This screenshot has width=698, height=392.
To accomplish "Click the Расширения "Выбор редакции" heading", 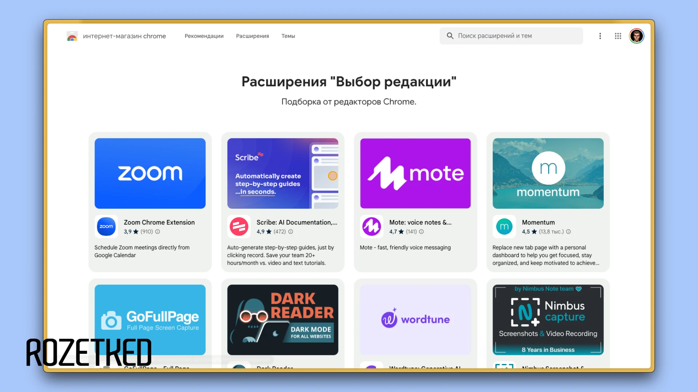I will pyautogui.click(x=349, y=82).
